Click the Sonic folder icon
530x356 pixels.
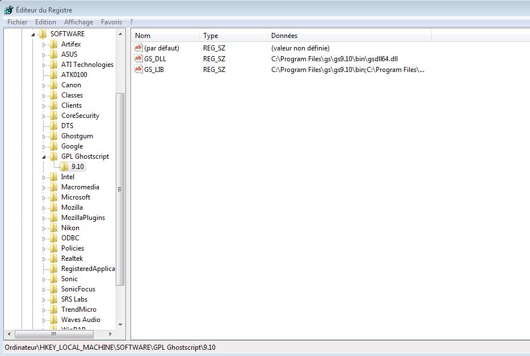(53, 279)
